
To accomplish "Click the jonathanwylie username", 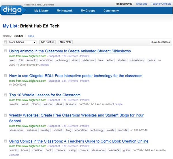I will (124, 4).
